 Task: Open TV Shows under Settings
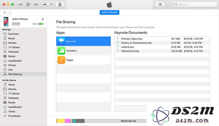(x=14, y=47)
